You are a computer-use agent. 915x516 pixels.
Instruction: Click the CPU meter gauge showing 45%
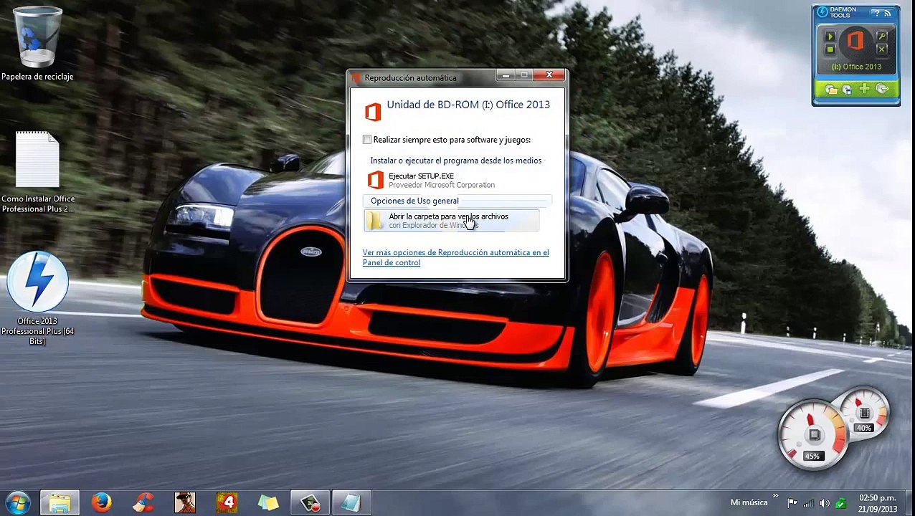pos(813,434)
